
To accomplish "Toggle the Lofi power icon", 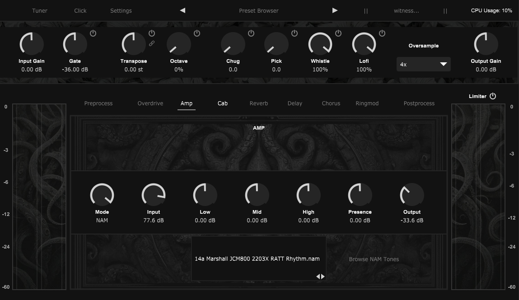I will click(x=382, y=33).
